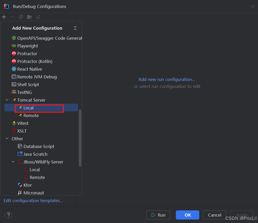
Task: Click the create new folder toolbar icon
Action: [29, 17]
